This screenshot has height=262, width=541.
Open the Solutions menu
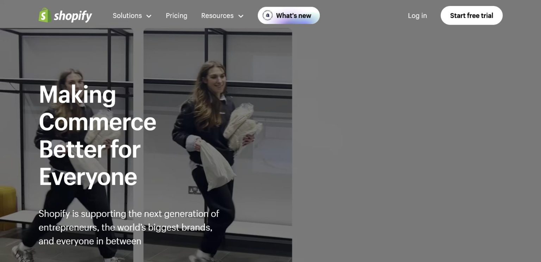pos(127,16)
